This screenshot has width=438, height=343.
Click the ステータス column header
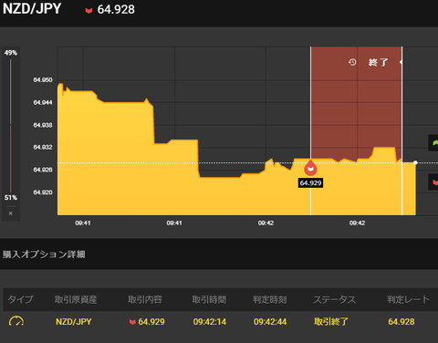[x=334, y=299]
